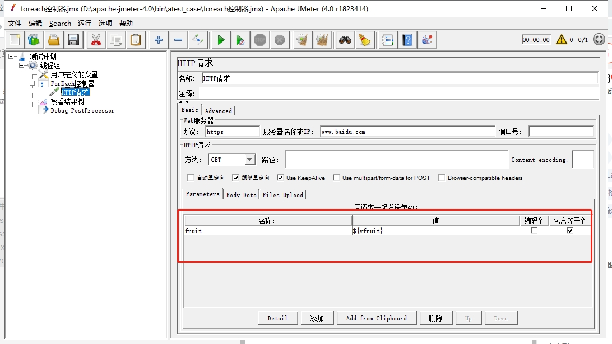Click Add from Clipboard button

[x=376, y=318]
